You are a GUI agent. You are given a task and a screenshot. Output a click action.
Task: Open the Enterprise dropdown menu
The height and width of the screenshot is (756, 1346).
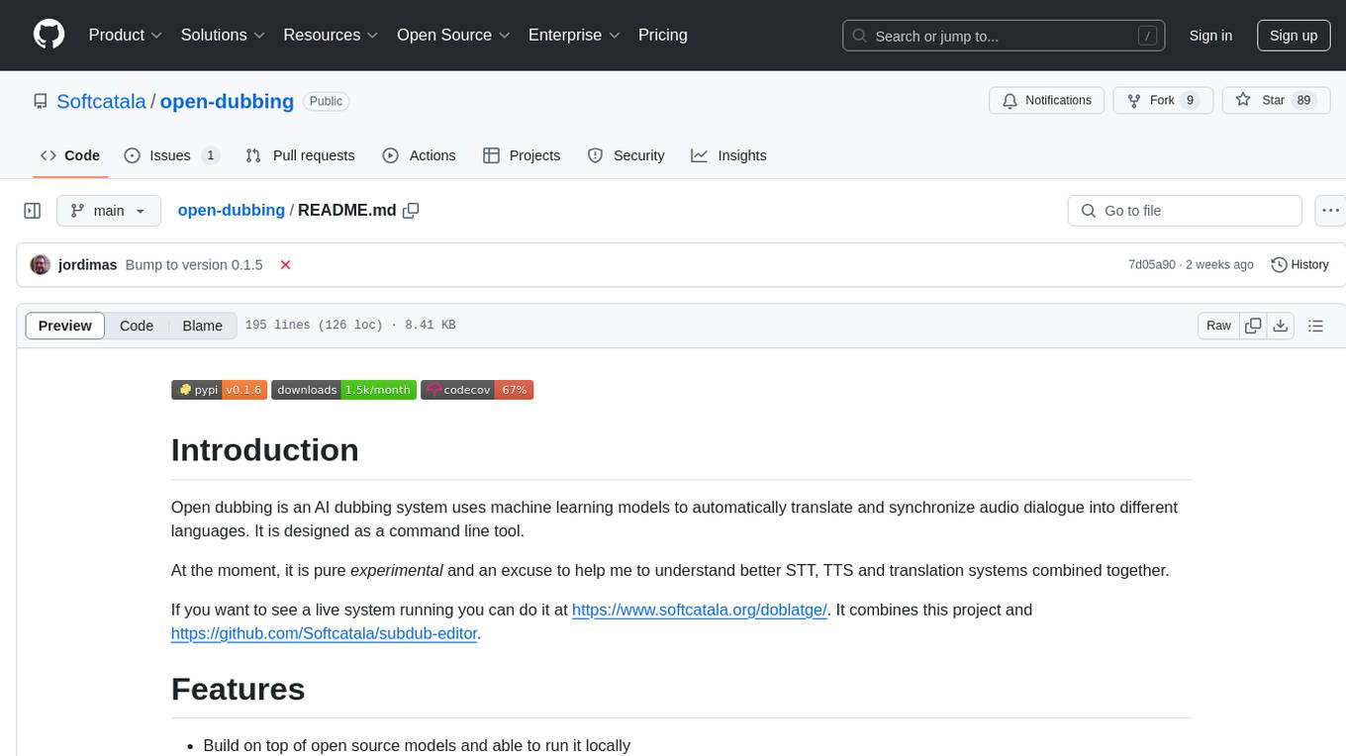pyautogui.click(x=574, y=35)
